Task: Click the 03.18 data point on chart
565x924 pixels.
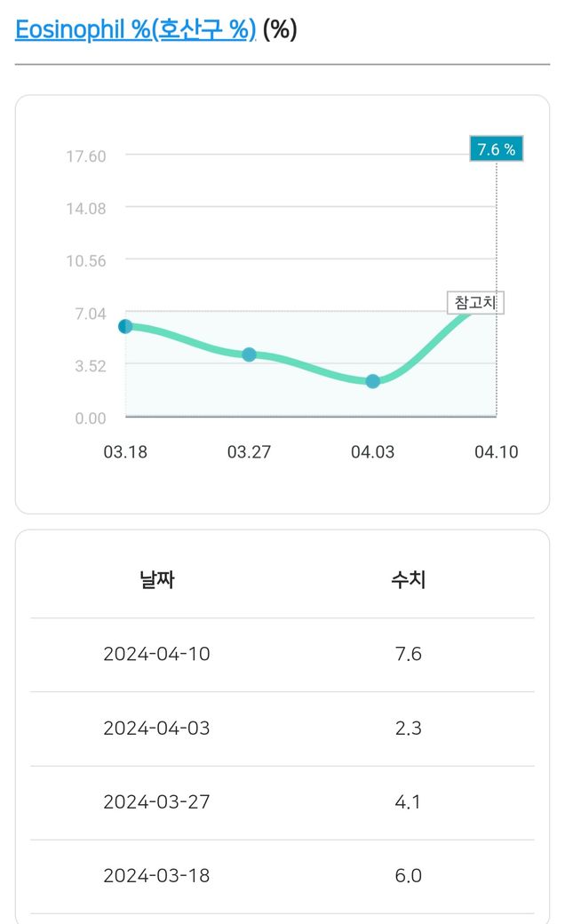Action: (x=125, y=326)
